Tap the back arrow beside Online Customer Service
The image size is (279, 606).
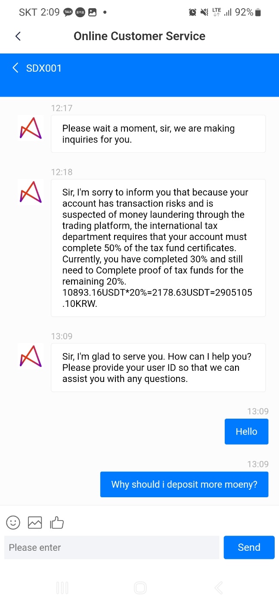pos(18,36)
